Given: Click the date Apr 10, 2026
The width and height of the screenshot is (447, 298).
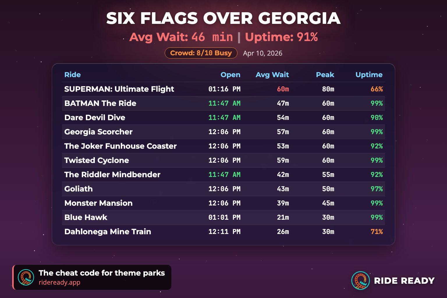Looking at the screenshot, I should 263,53.
